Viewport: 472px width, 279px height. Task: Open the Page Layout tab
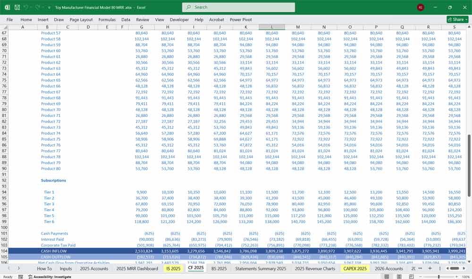[81, 19]
